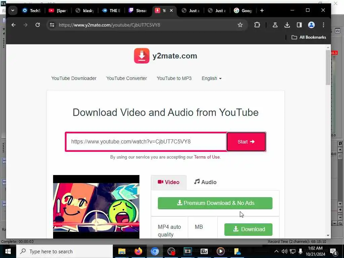The image size is (344, 258).
Task: Open the film-strip video editor taskbar icon
Action: click(187, 251)
